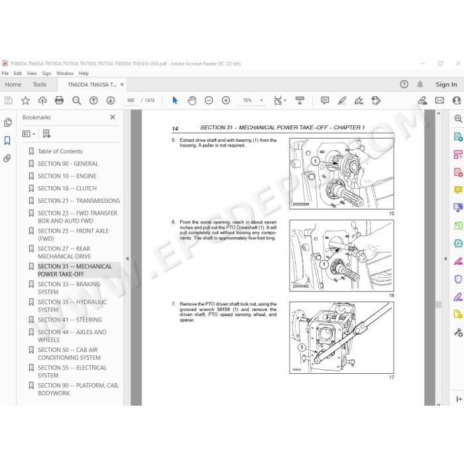This screenshot has width=464, height=464.
Task: Go to previous page arrow
Action: (x=93, y=101)
